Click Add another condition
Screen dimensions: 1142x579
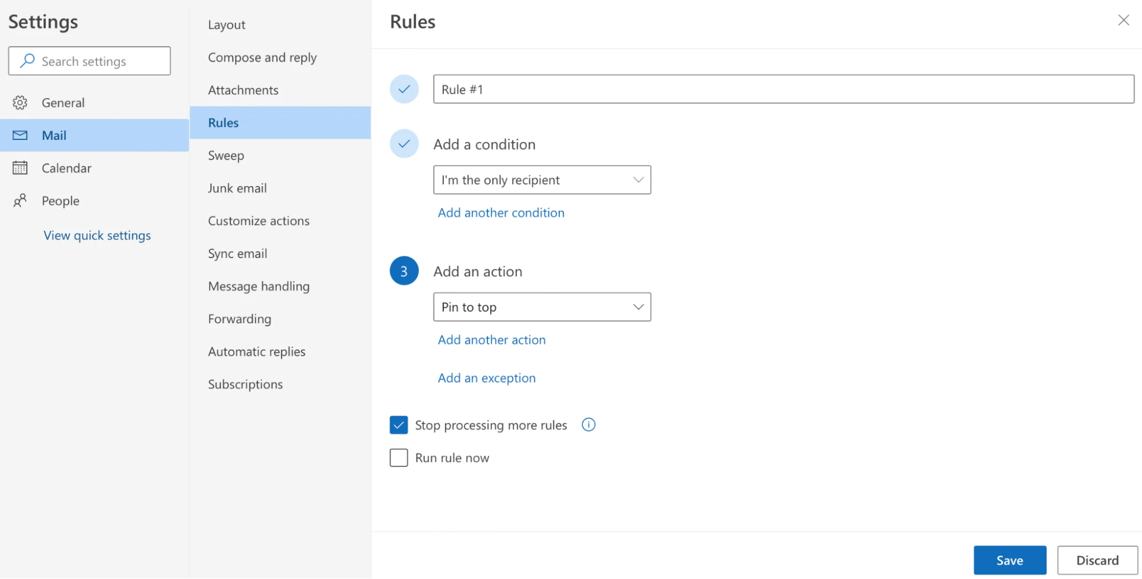point(500,212)
